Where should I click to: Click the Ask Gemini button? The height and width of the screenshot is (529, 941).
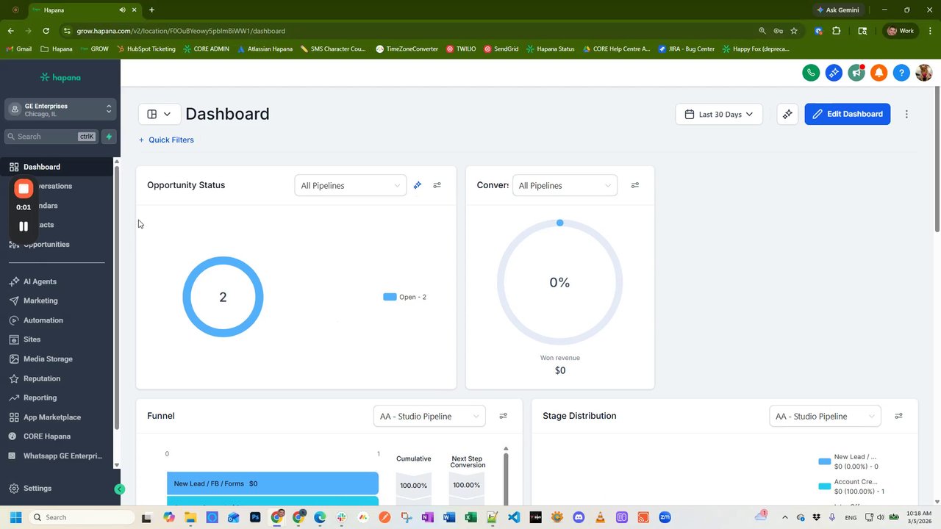837,10
